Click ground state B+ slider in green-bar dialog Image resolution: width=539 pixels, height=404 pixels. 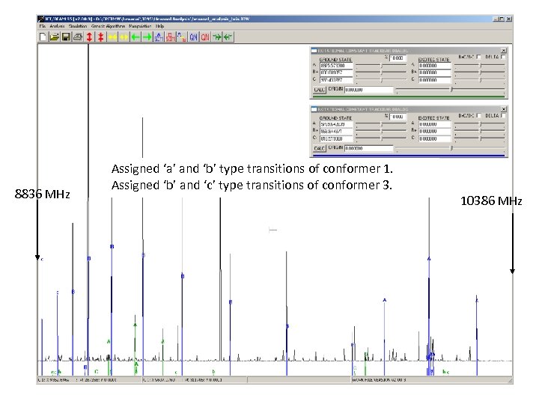click(x=381, y=73)
